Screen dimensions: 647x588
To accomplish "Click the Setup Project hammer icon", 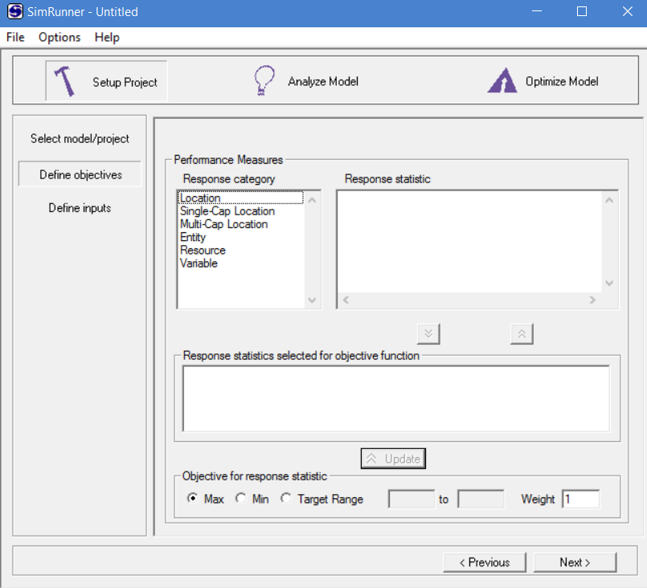I will (64, 81).
